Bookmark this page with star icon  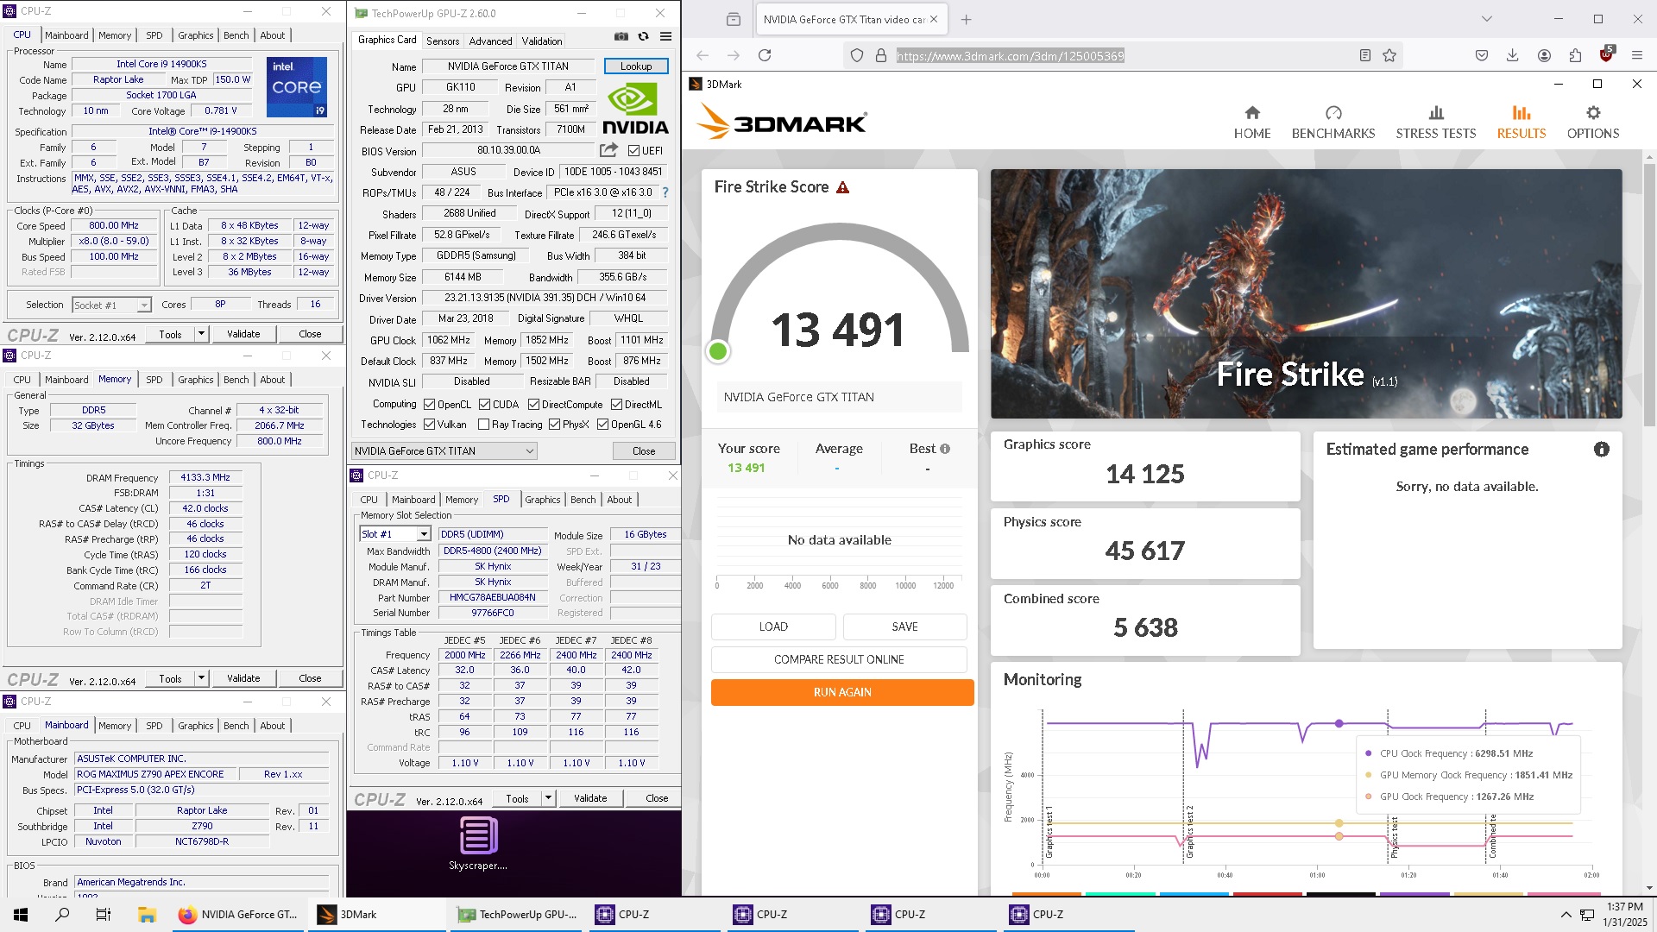[x=1389, y=55]
